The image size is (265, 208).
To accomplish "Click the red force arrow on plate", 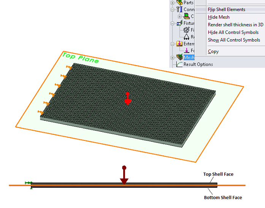I will pos(128,99).
